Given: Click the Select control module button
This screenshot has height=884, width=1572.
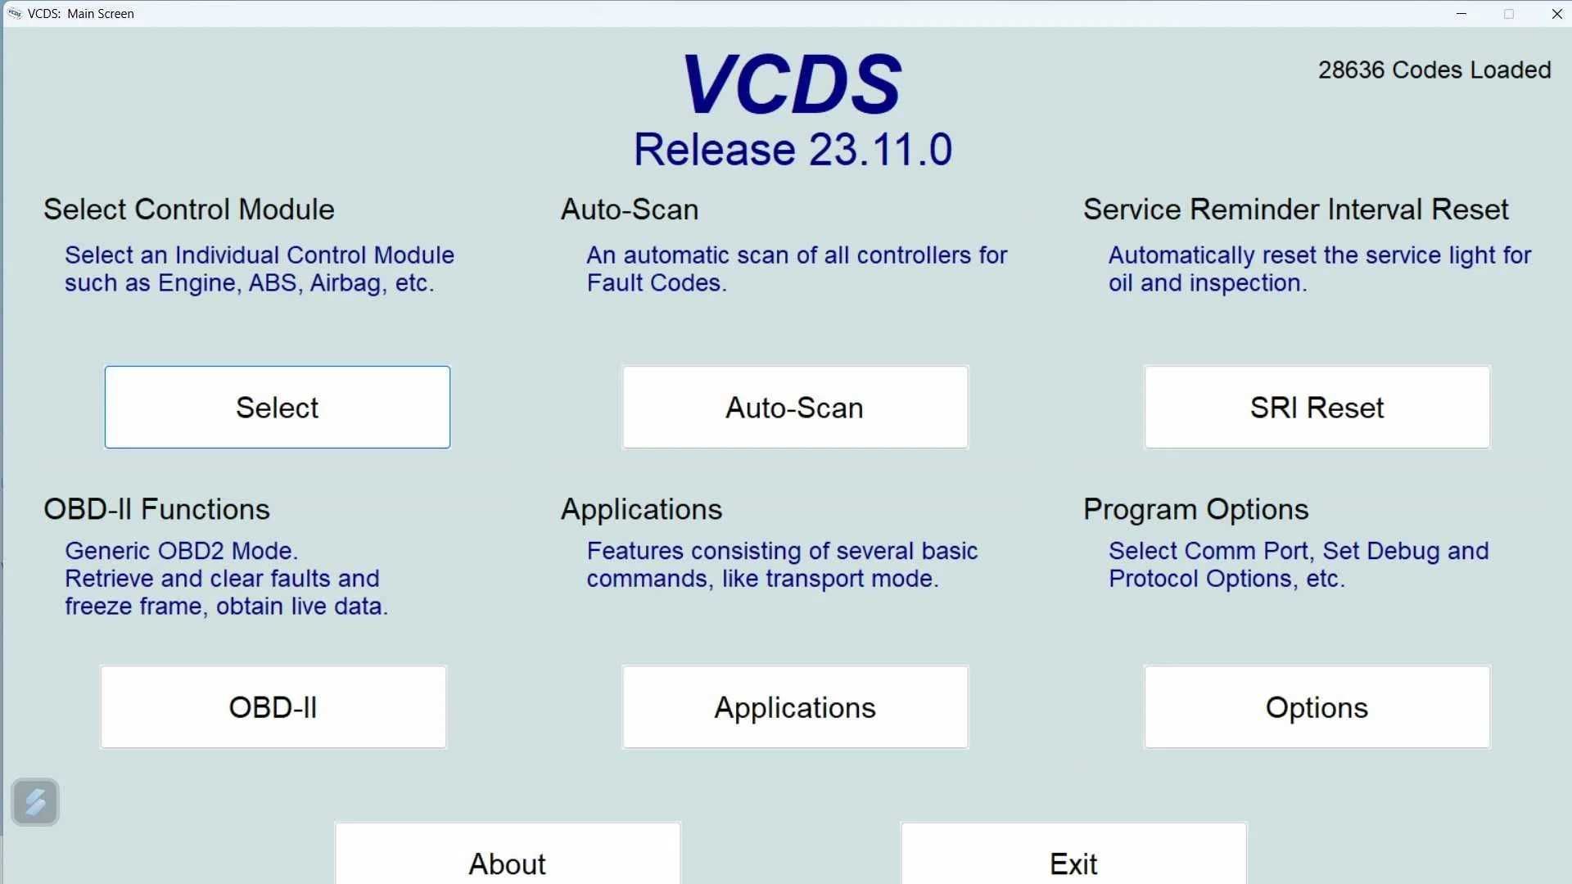Looking at the screenshot, I should [x=277, y=407].
